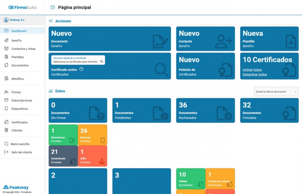This screenshot has height=194, width=302.
Task: Open Contactos y listas from the sidebar
Action: [7, 48]
